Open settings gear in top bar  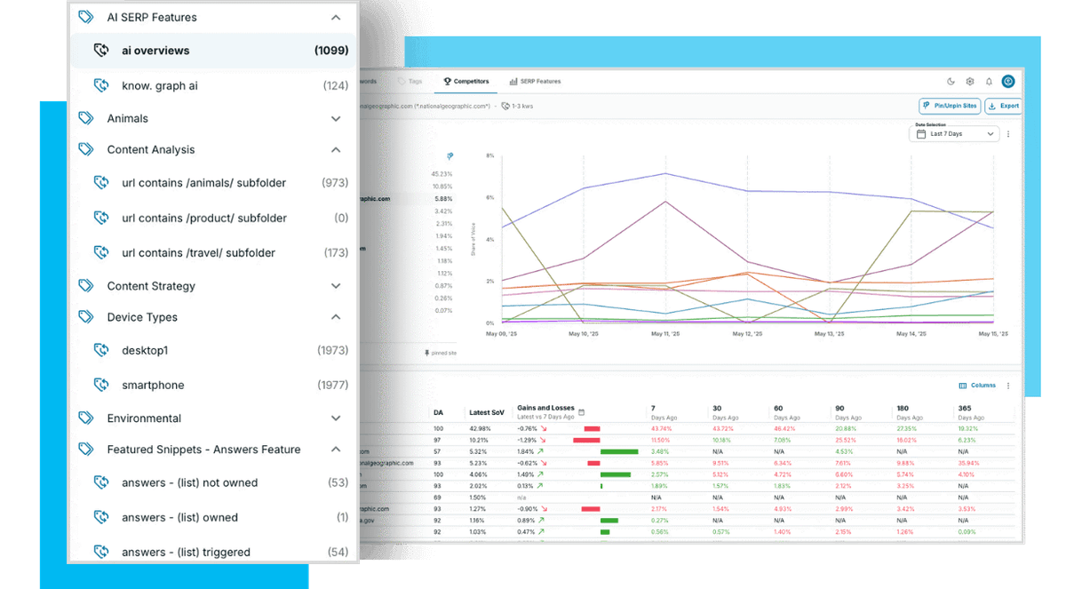[x=970, y=81]
